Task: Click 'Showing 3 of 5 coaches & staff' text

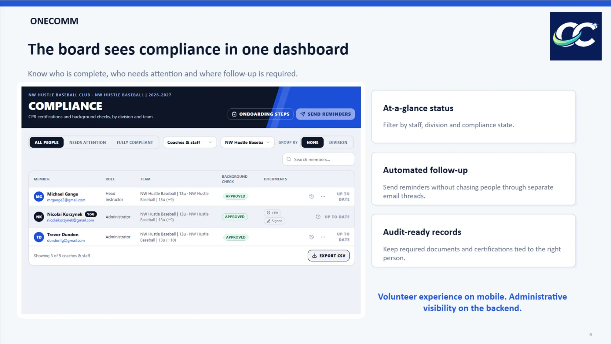Action: 62,256
